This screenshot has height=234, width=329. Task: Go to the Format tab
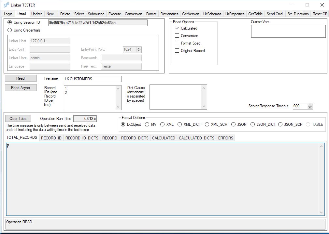point(151,14)
